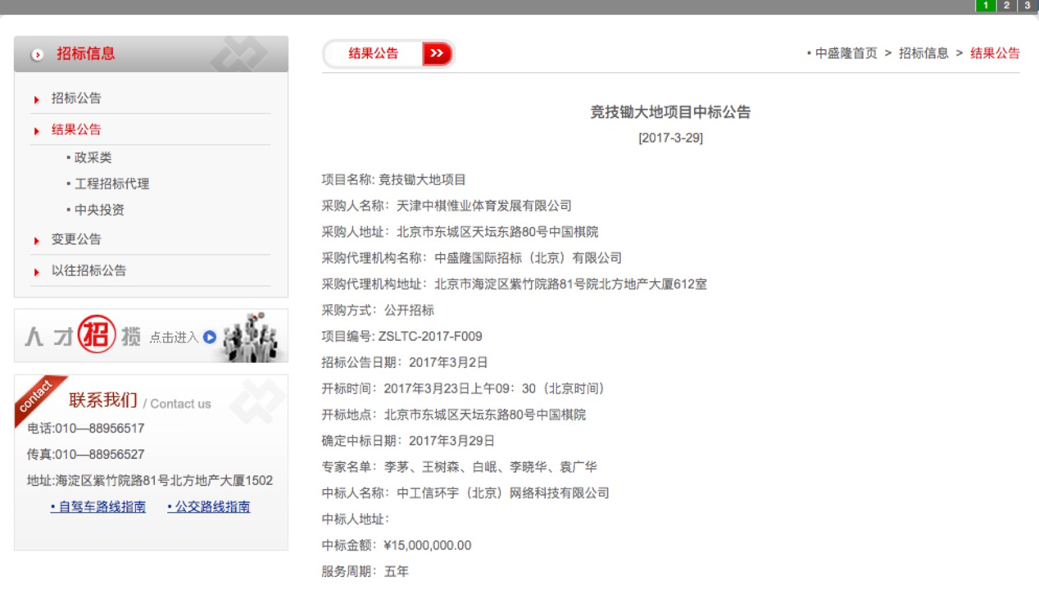Screen dimensions: 1039x599
Task: Click the 服务周期:五年 line
Action: [365, 572]
